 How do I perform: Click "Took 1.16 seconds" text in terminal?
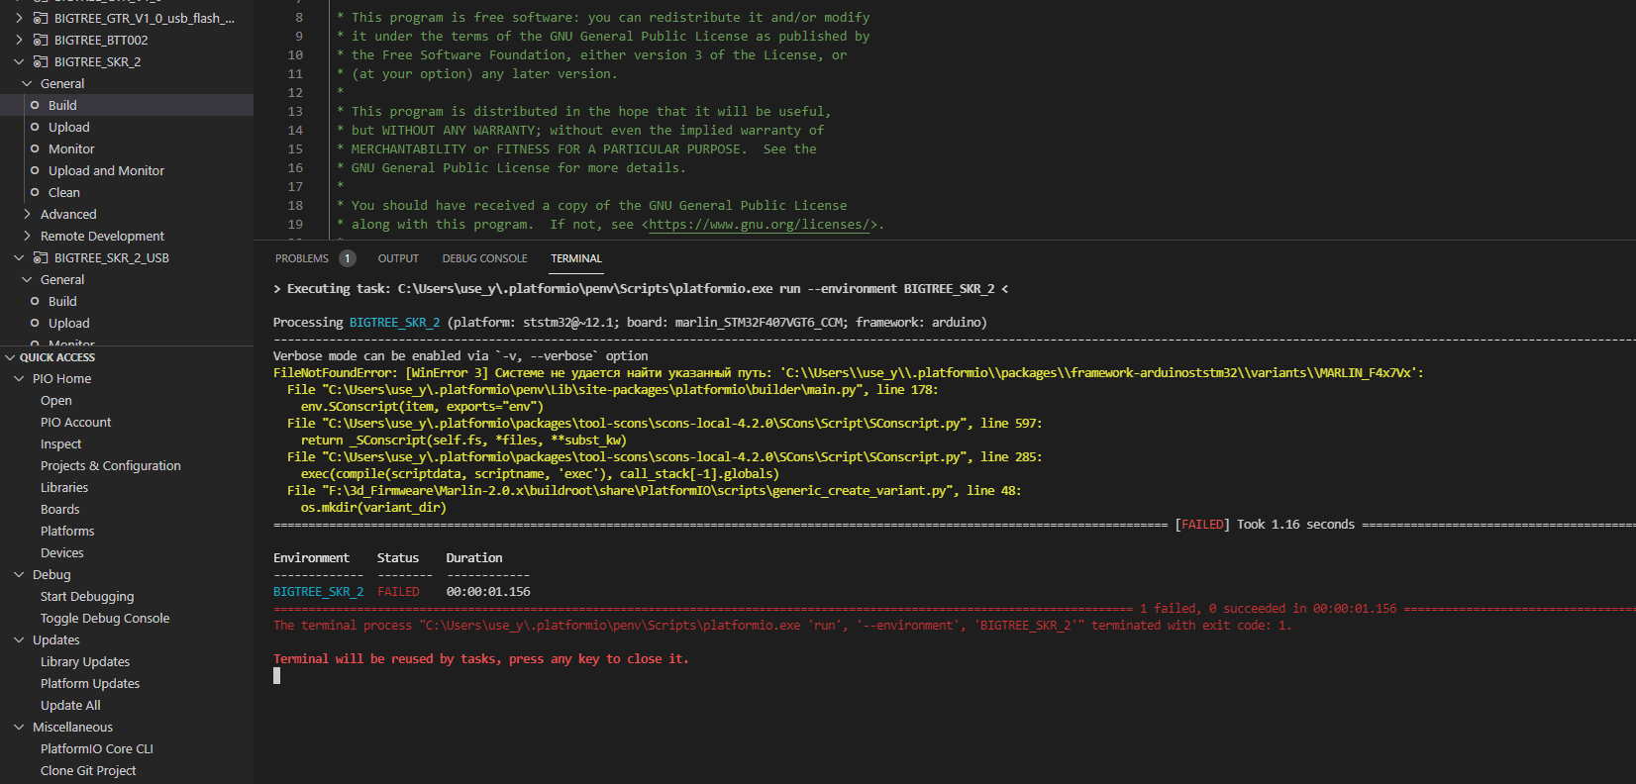coord(1295,525)
